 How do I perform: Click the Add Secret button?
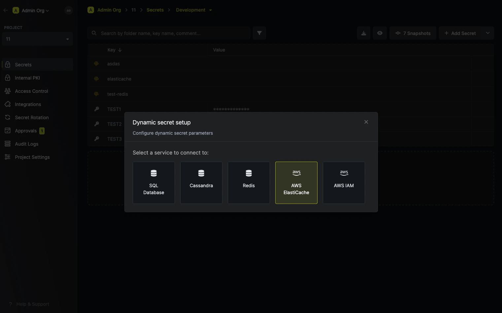460,33
